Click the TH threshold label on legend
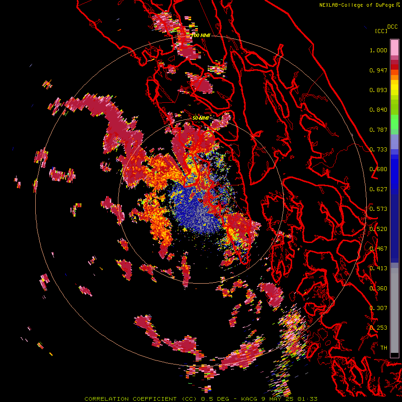 pyautogui.click(x=384, y=348)
